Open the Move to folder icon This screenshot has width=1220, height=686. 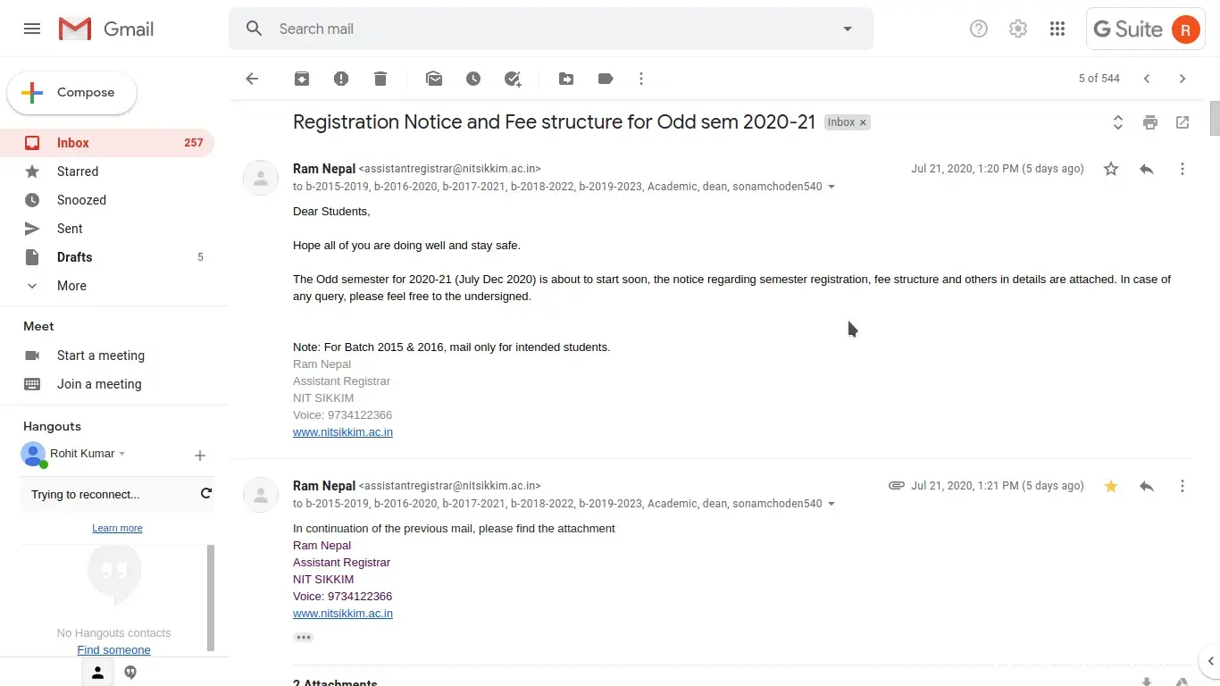coord(566,79)
